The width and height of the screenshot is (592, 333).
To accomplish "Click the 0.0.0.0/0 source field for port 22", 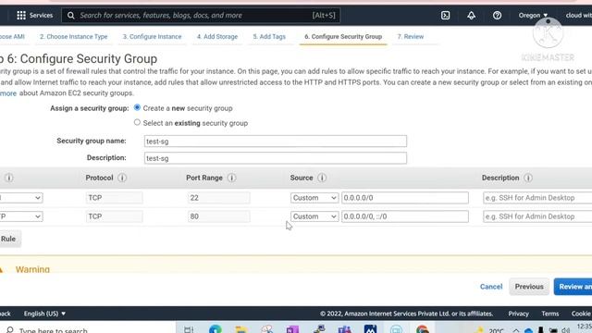I will 405,198.
